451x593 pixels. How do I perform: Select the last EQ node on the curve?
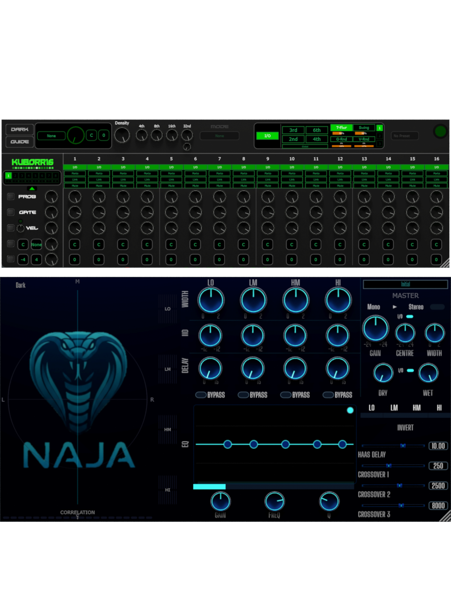coord(342,444)
